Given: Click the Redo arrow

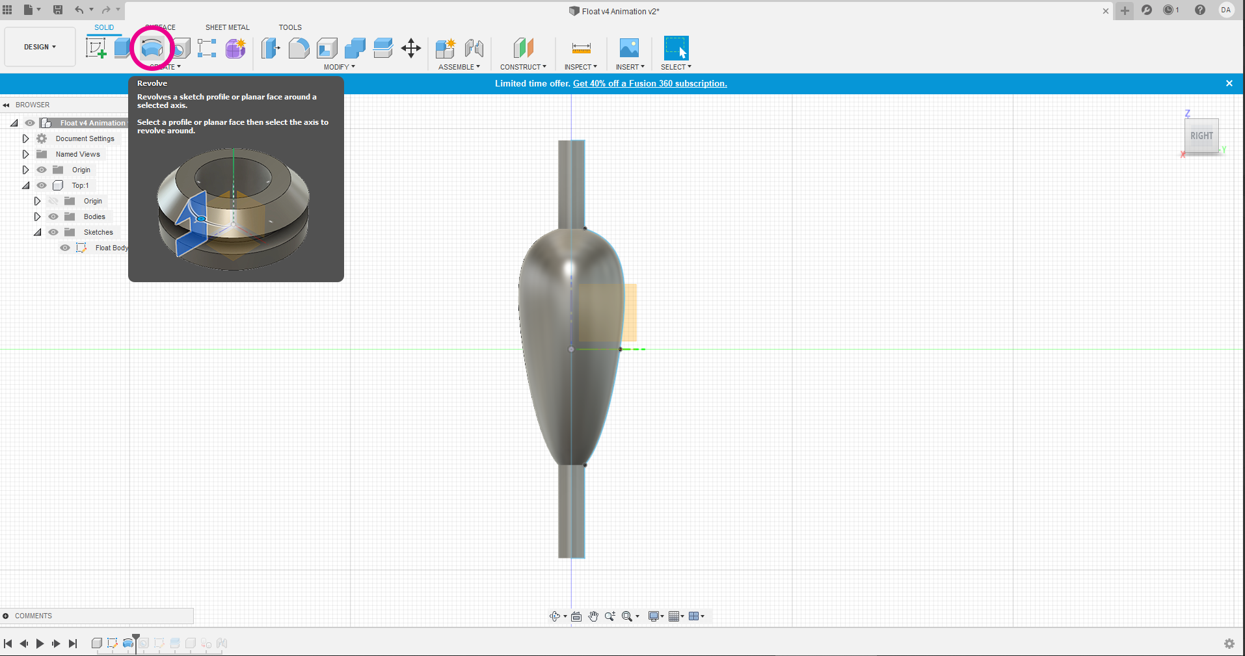Looking at the screenshot, I should [106, 10].
